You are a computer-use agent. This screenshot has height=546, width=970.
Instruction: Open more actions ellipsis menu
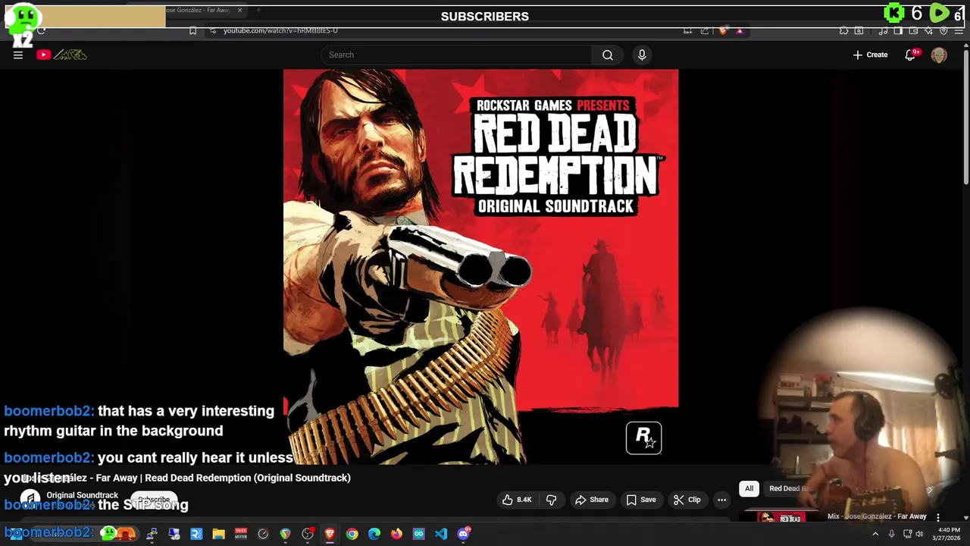(x=721, y=500)
